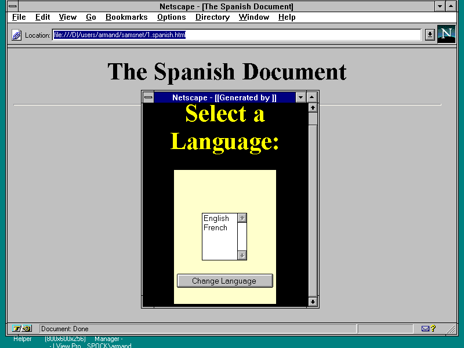Open the Directory menu
The width and height of the screenshot is (464, 348).
point(212,17)
